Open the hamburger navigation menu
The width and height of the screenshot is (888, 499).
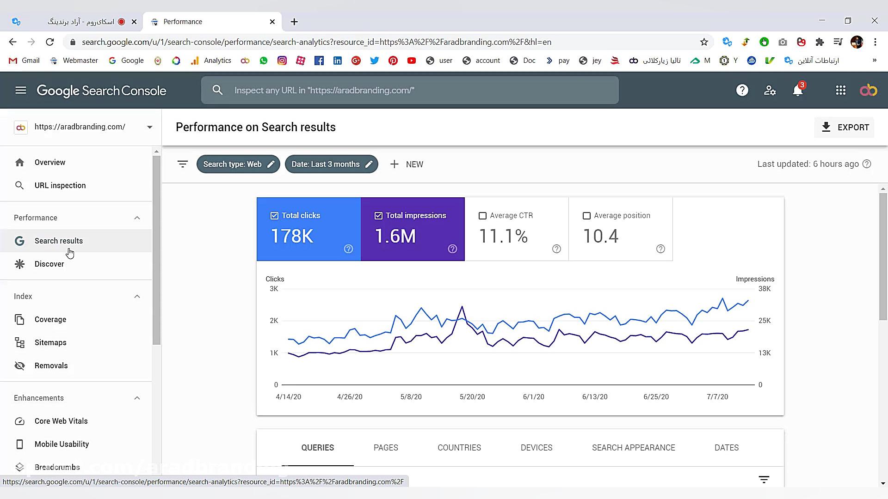[20, 91]
